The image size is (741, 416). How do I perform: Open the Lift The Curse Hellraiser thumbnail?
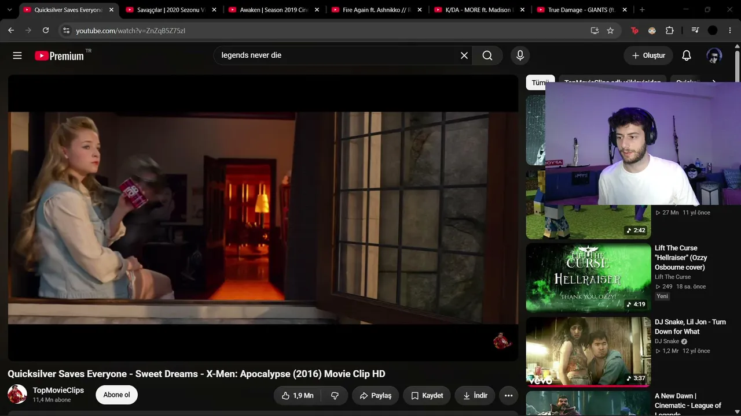click(x=588, y=278)
